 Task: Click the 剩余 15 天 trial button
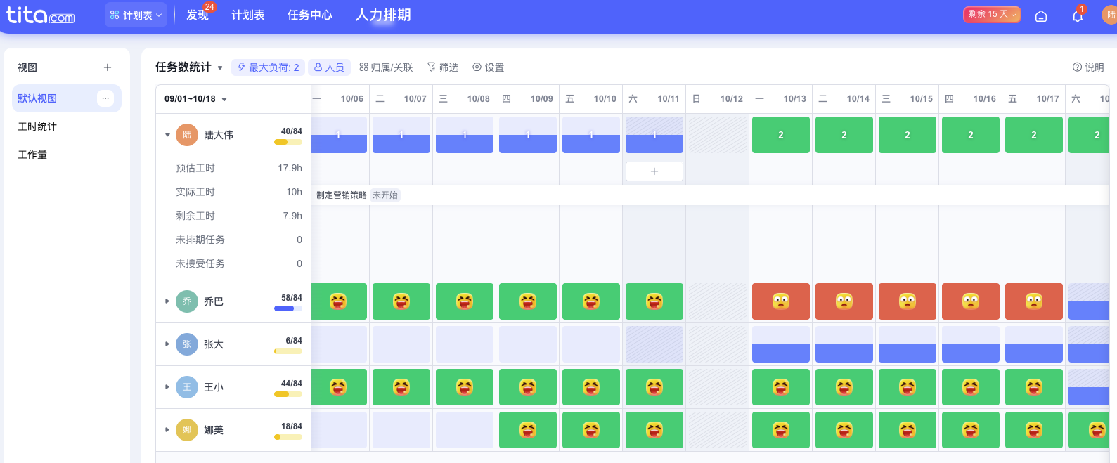click(992, 15)
